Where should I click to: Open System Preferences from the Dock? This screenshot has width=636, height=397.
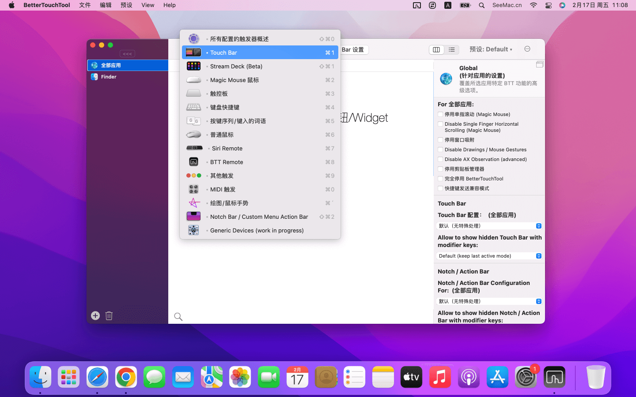[526, 377]
